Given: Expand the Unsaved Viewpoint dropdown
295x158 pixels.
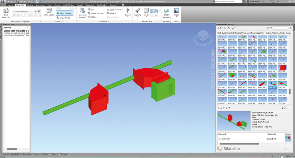Looking at the screenshot, I should point(35,11).
